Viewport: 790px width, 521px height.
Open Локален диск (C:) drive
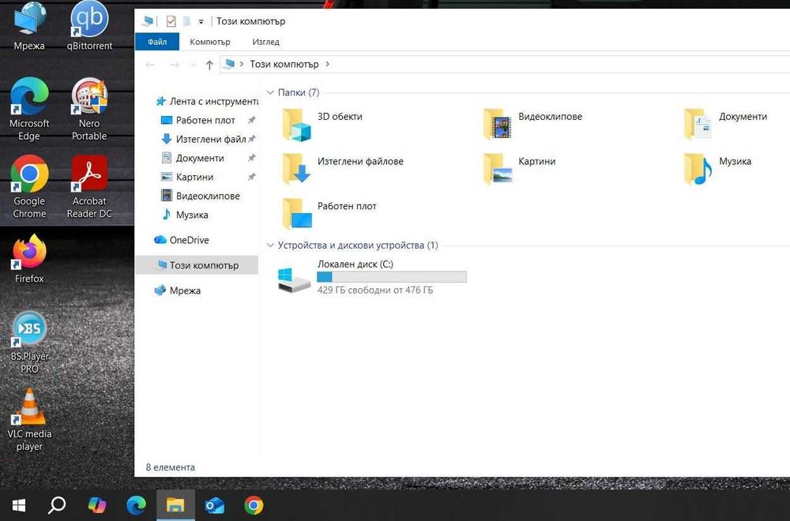(x=372, y=277)
